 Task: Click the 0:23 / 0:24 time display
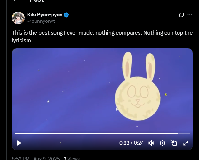click(131, 143)
